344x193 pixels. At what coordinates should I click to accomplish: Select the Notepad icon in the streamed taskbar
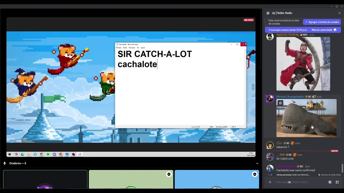coord(80,154)
